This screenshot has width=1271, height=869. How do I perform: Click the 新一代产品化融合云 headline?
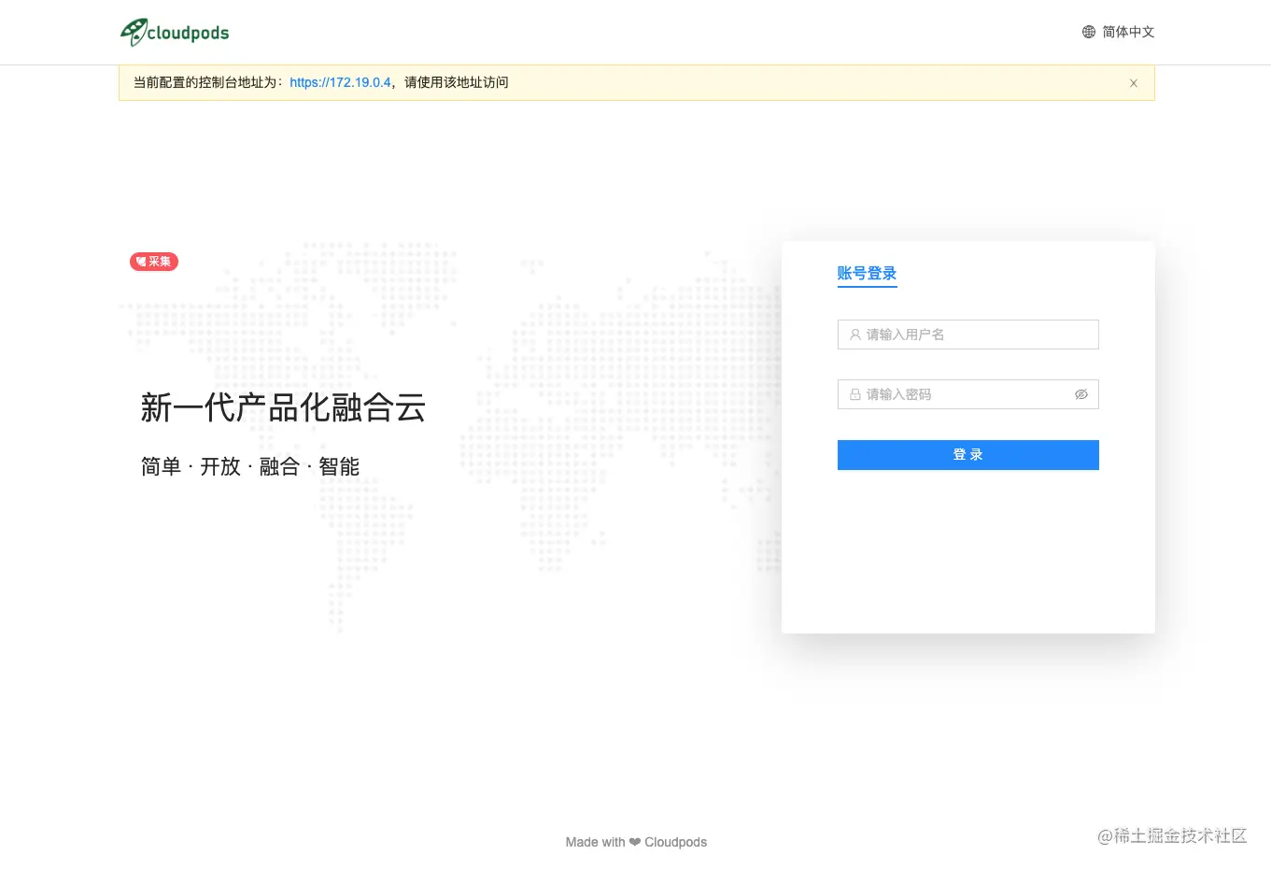click(x=283, y=407)
